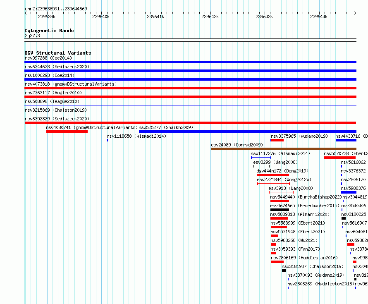This screenshot has width=368, height=304.
Task: Click the blue bar under nsv525277
Action: [248, 132]
